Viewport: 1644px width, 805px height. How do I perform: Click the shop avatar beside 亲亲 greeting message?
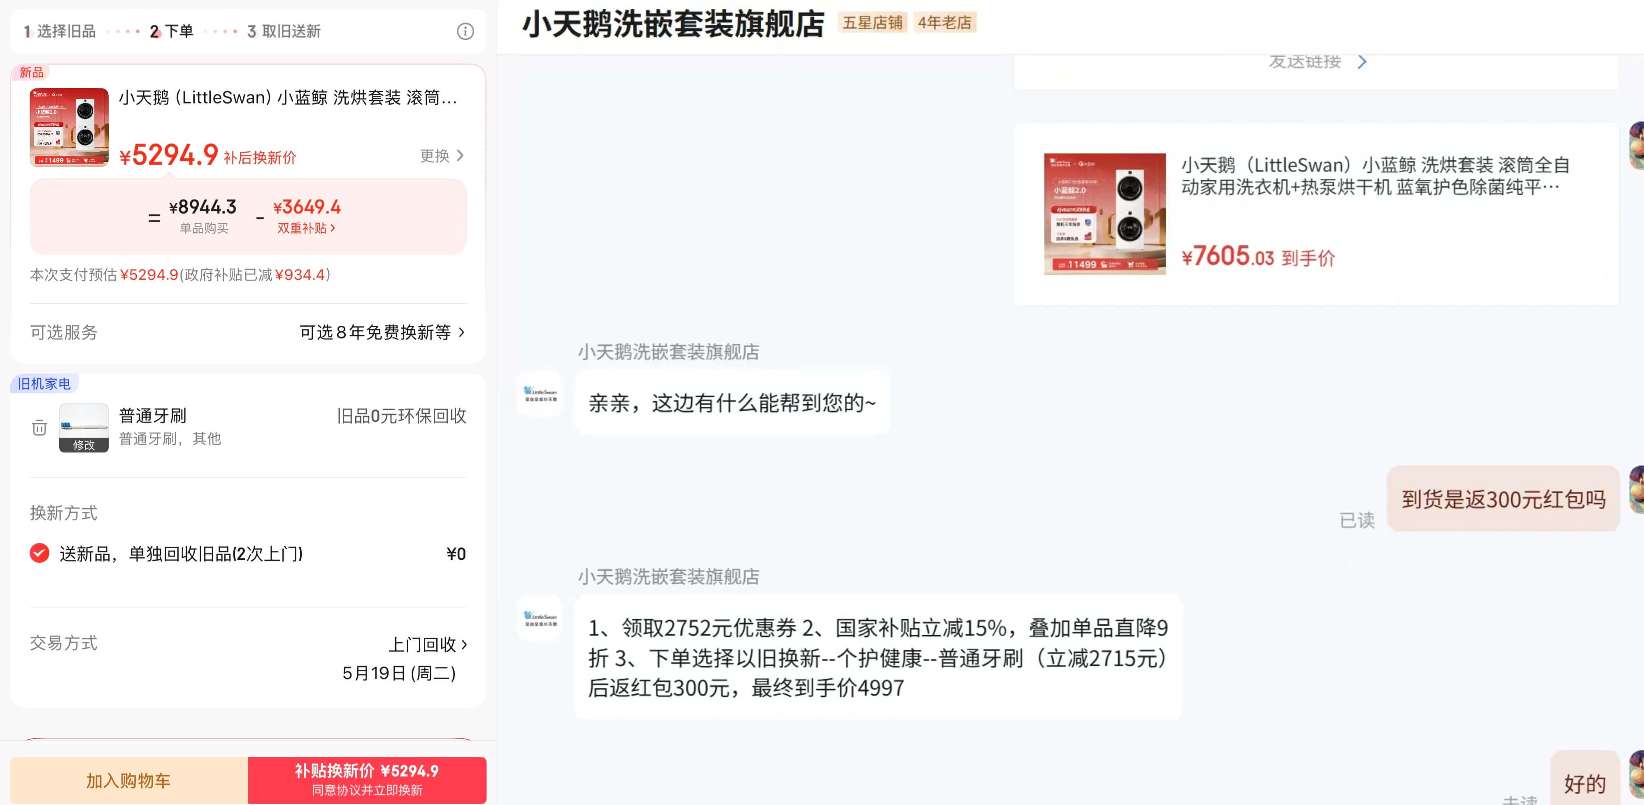point(540,394)
